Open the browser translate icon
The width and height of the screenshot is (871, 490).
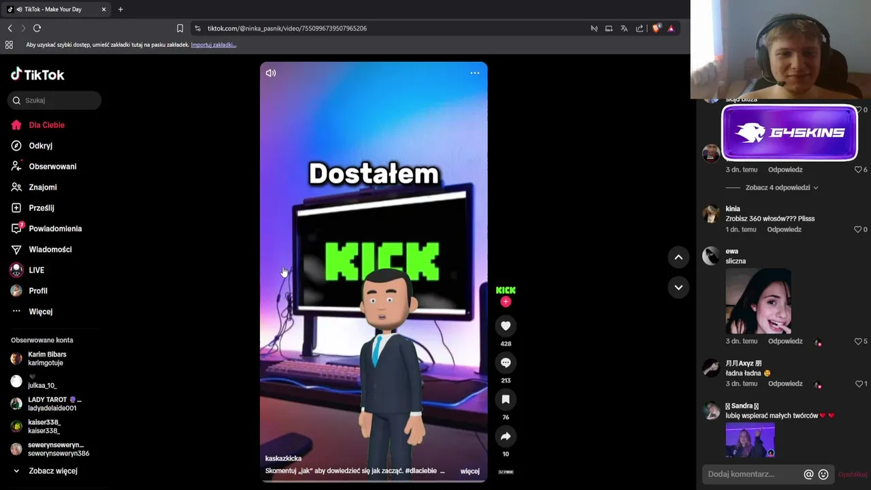[624, 28]
